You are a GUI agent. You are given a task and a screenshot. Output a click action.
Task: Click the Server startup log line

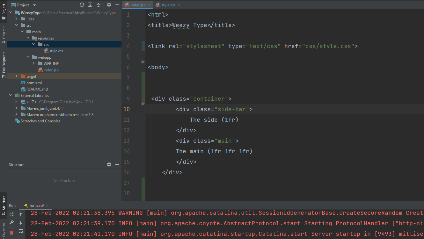coord(227,234)
